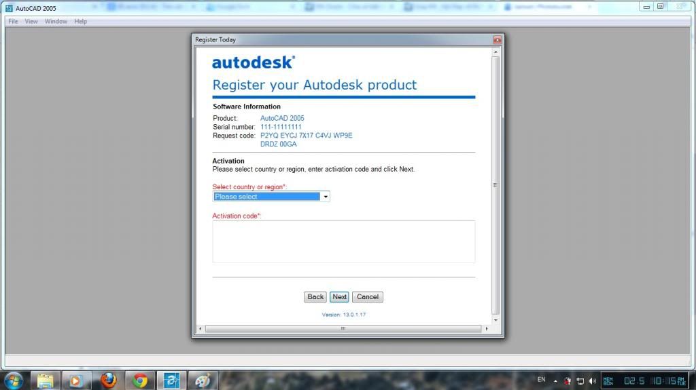Click the dialog's vertical scrollbar up arrow
Image resolution: width=696 pixels, height=390 pixels.
[495, 52]
